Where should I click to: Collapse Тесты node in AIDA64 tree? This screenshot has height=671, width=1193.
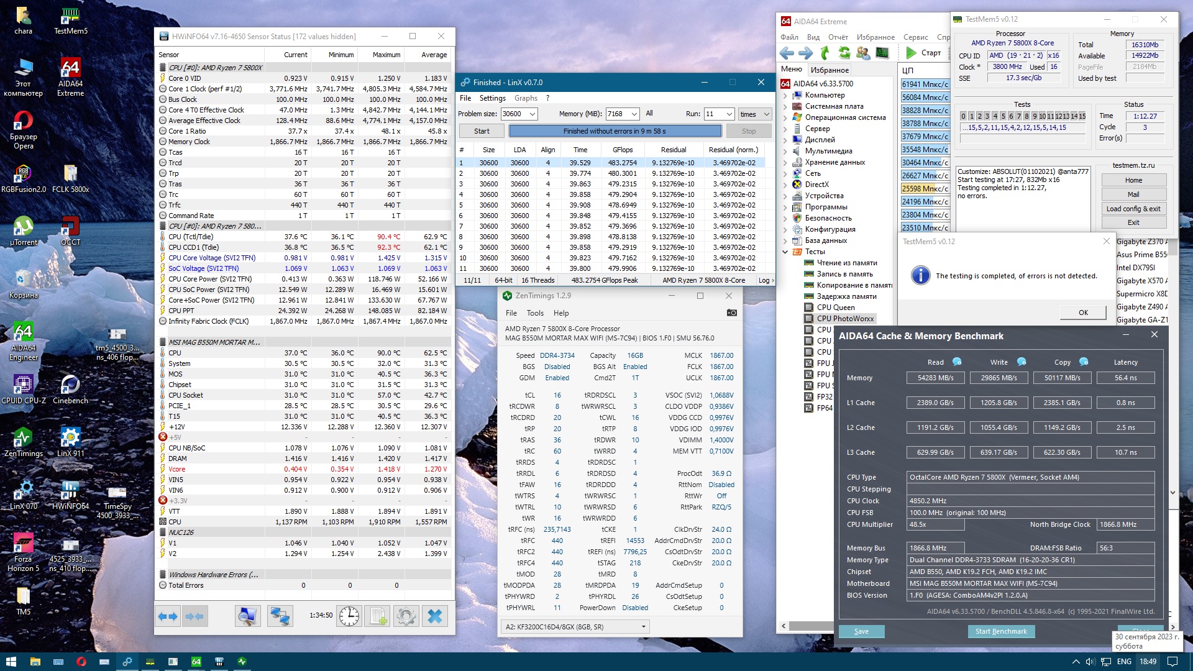785,252
